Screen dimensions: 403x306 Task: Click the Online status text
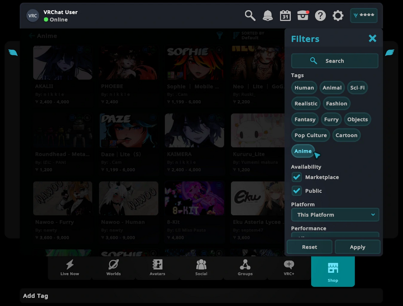[59, 19]
